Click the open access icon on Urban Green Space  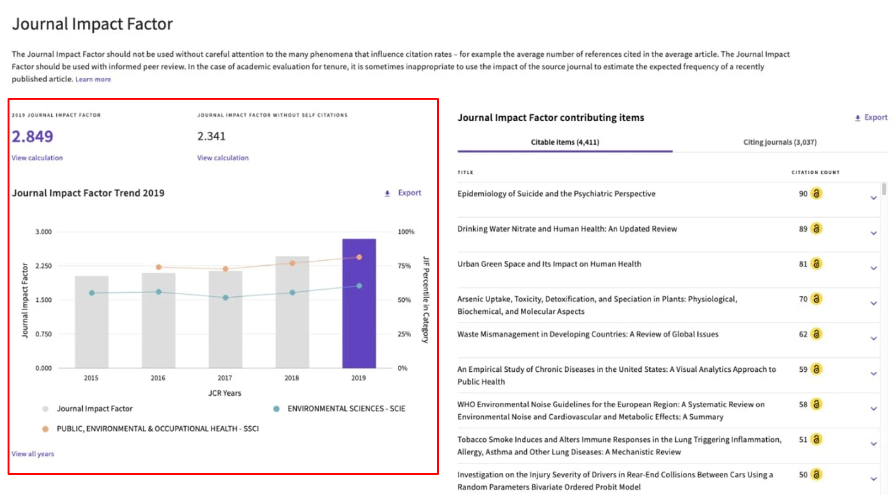point(815,264)
